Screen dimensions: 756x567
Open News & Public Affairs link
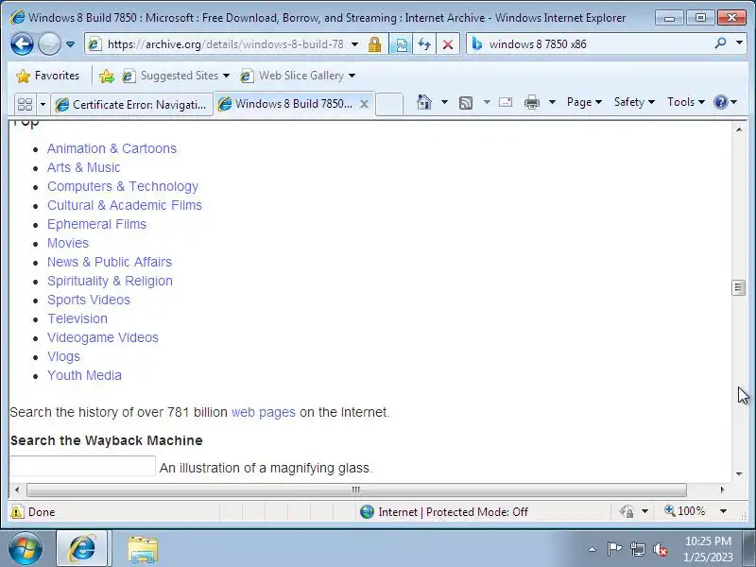(x=110, y=262)
